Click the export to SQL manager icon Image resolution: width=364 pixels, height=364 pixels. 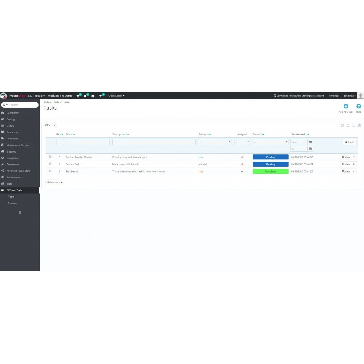click(359, 125)
